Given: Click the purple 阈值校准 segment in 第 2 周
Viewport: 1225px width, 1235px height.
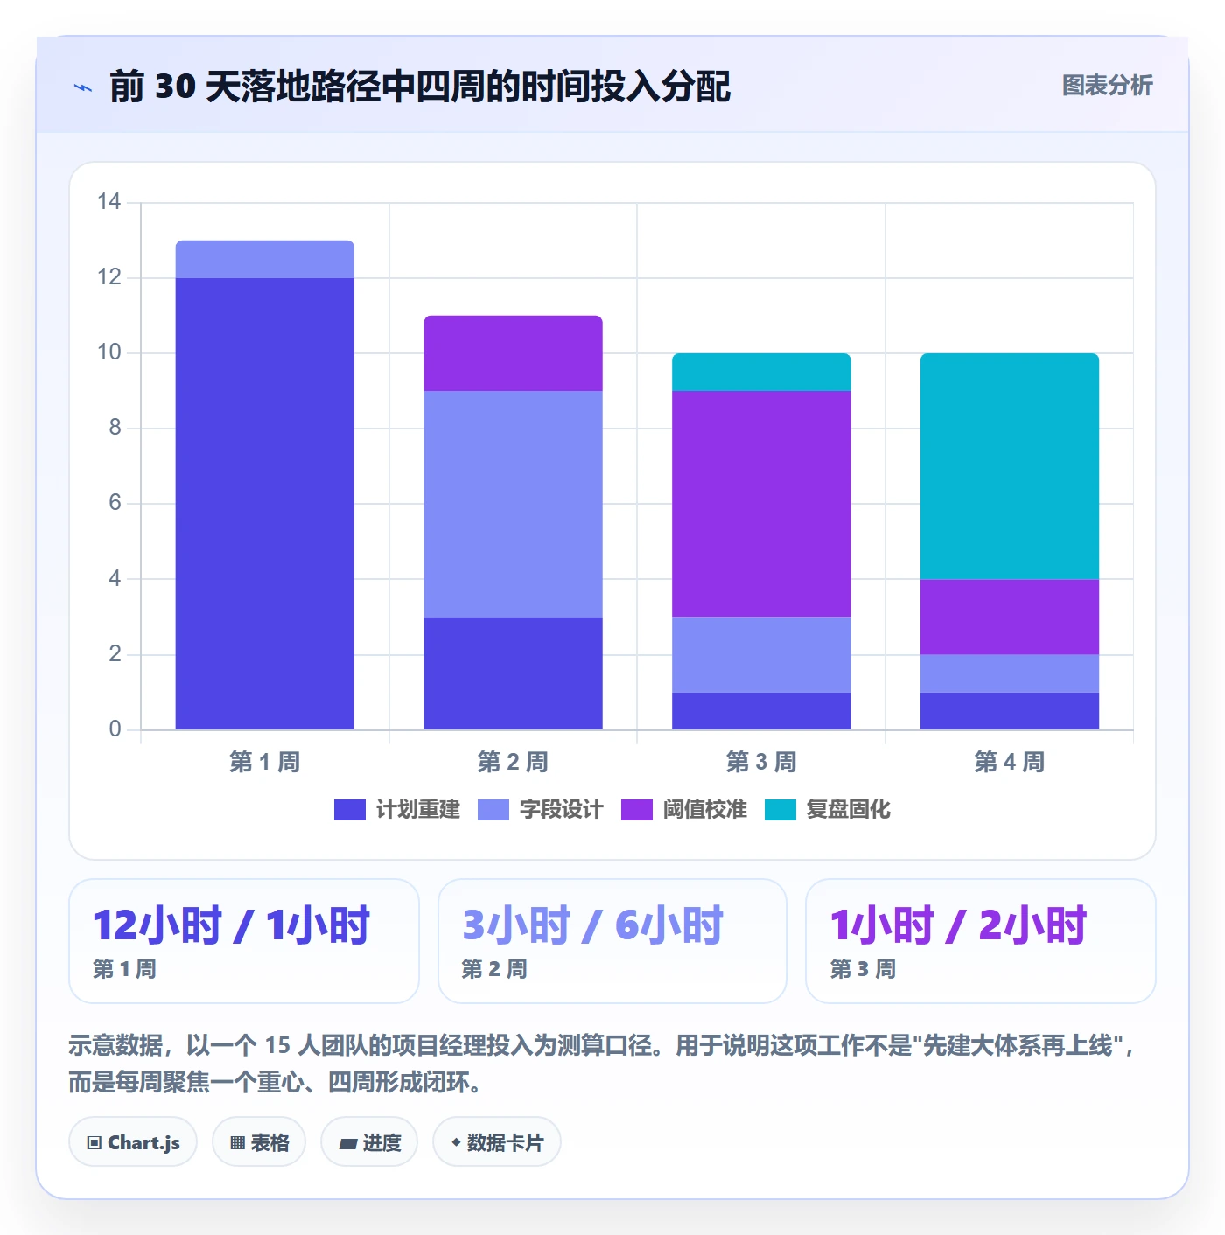Looking at the screenshot, I should (514, 353).
